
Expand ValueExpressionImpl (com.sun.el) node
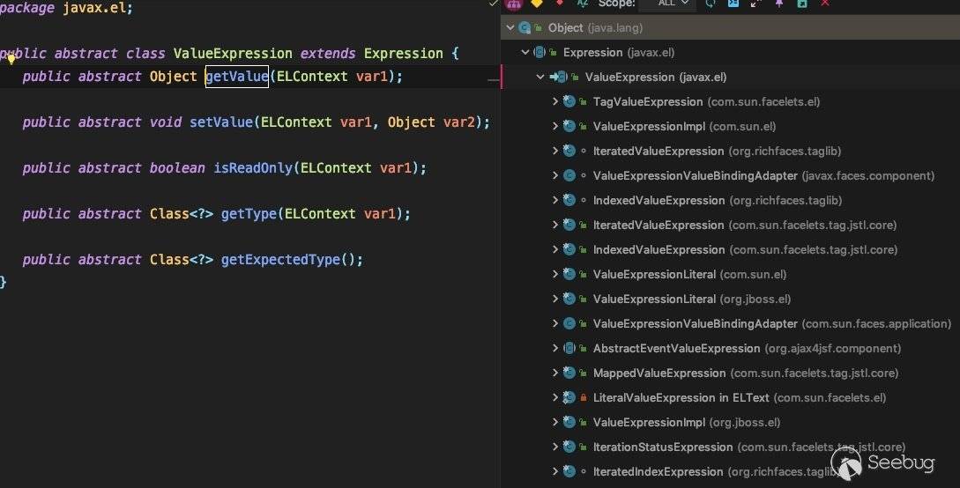click(x=554, y=126)
